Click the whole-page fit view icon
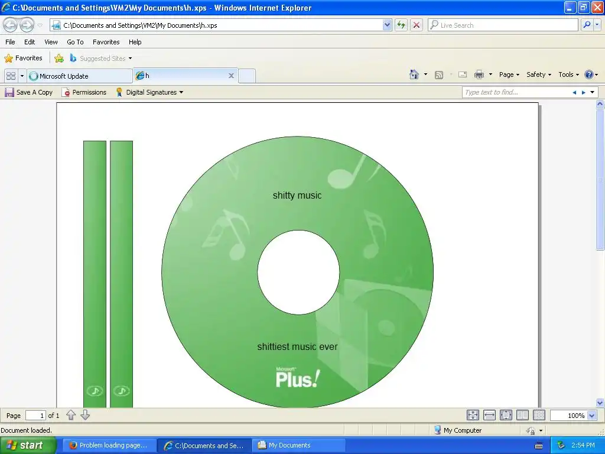605x454 pixels. coord(473,415)
